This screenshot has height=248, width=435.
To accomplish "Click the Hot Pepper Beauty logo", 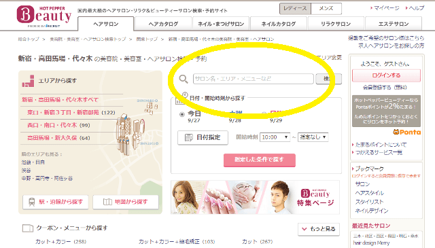I will 44,16.
